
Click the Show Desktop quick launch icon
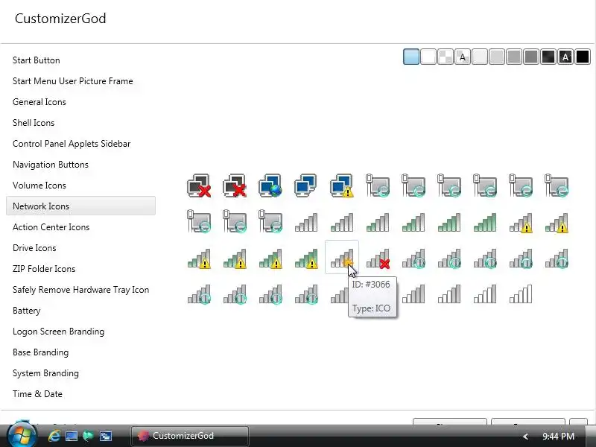pos(72,436)
